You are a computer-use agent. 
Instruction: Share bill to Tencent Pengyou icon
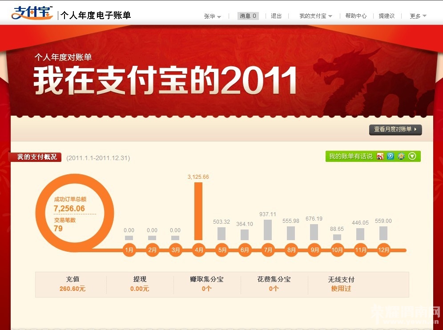[391, 156]
